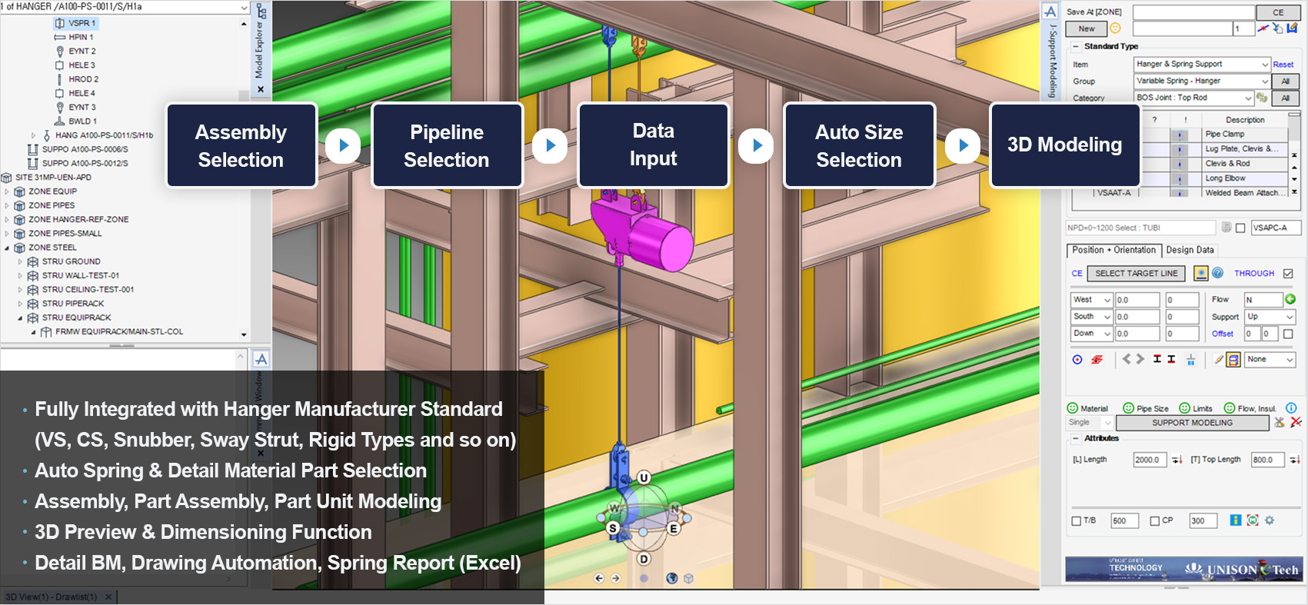Image resolution: width=1308 pixels, height=605 pixels.
Task: Click the left angle-bracket arrow icon
Action: 1127,359
